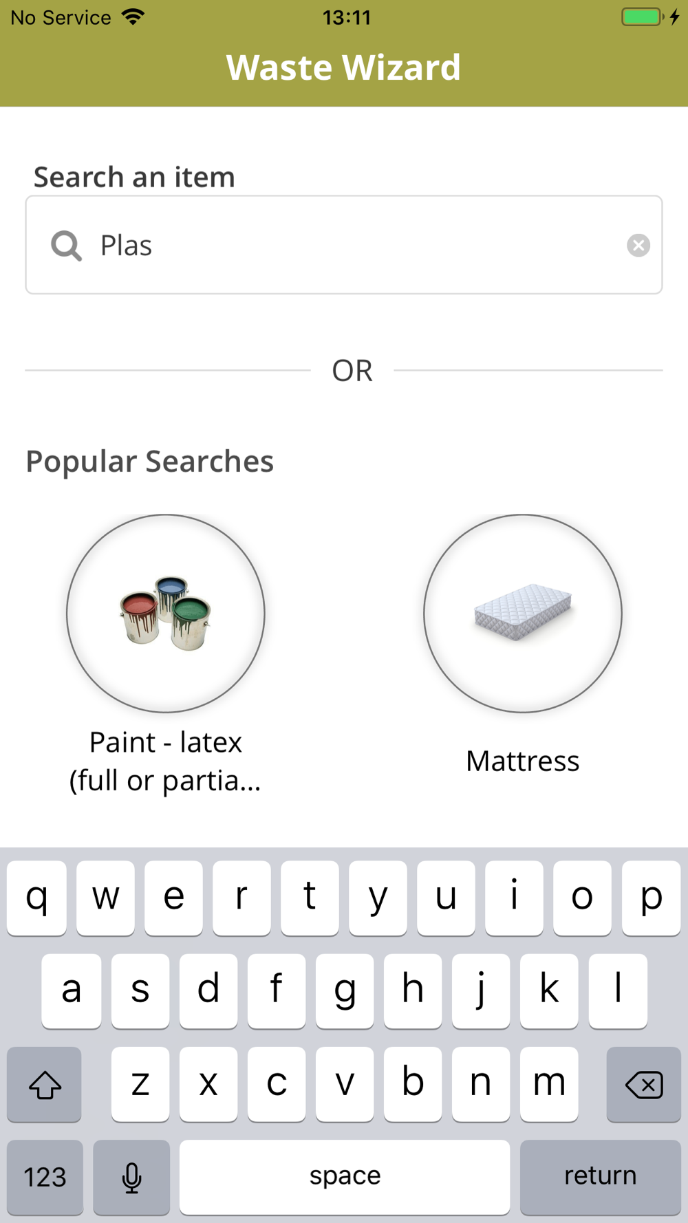
Task: Select the Mattress label
Action: [523, 761]
